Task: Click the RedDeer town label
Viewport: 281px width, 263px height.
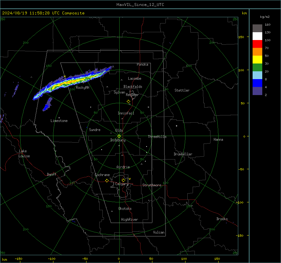Action: [132, 95]
